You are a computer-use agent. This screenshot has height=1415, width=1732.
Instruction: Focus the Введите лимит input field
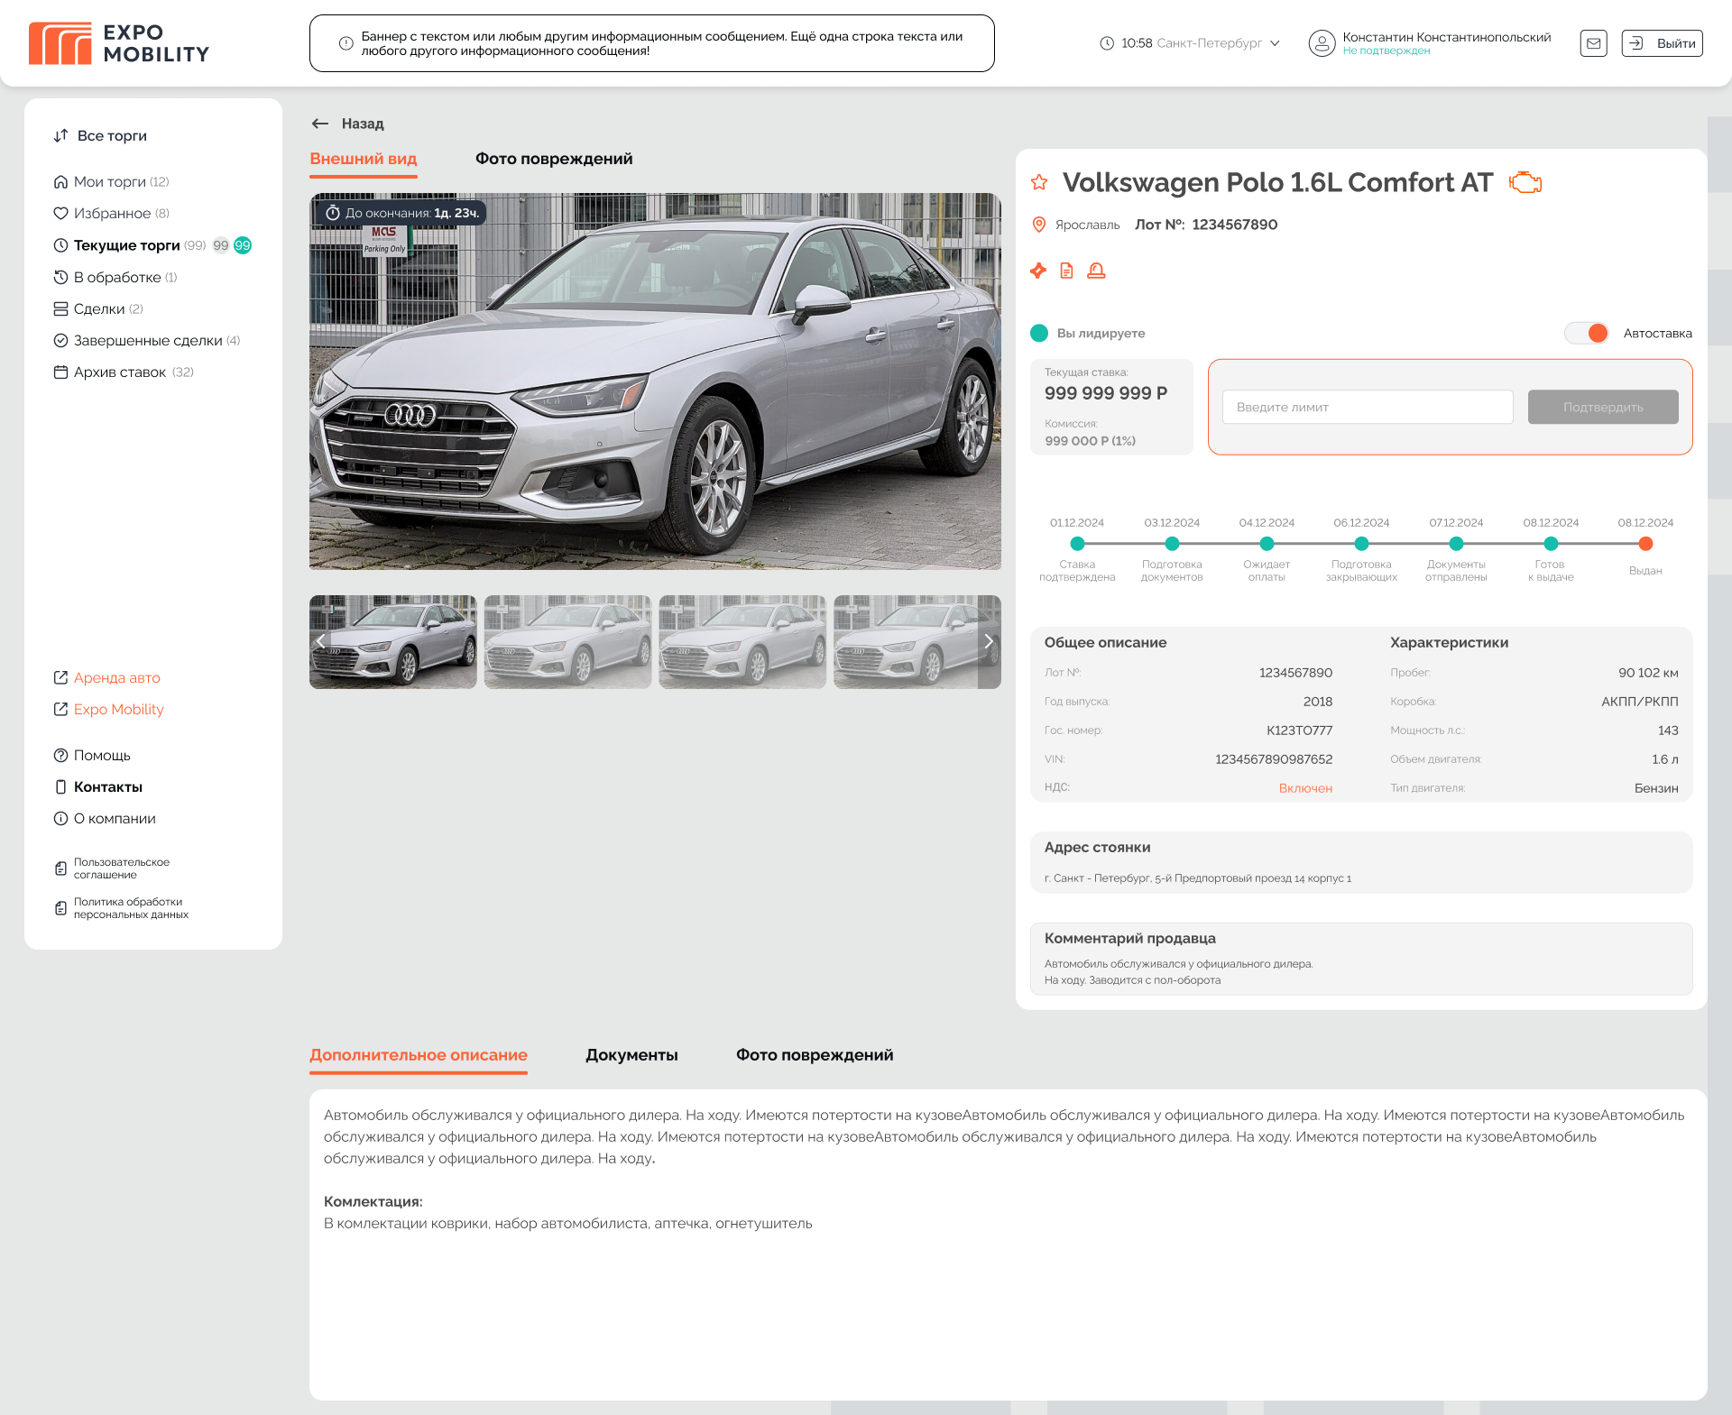click(x=1368, y=407)
